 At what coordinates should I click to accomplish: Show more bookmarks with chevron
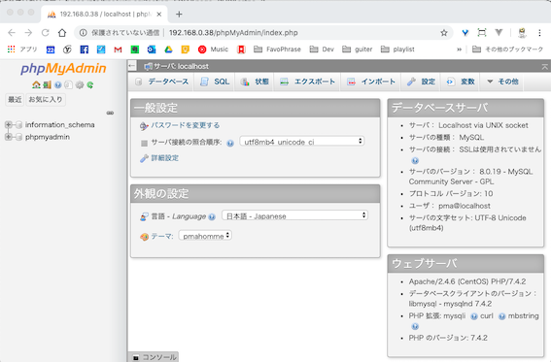coord(459,49)
